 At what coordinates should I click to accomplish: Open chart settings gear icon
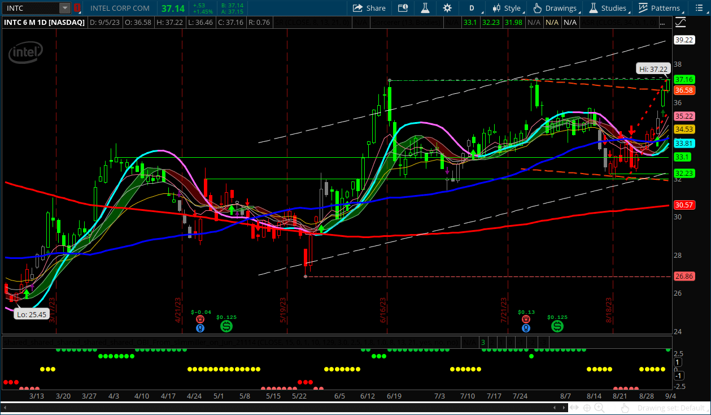click(x=447, y=8)
